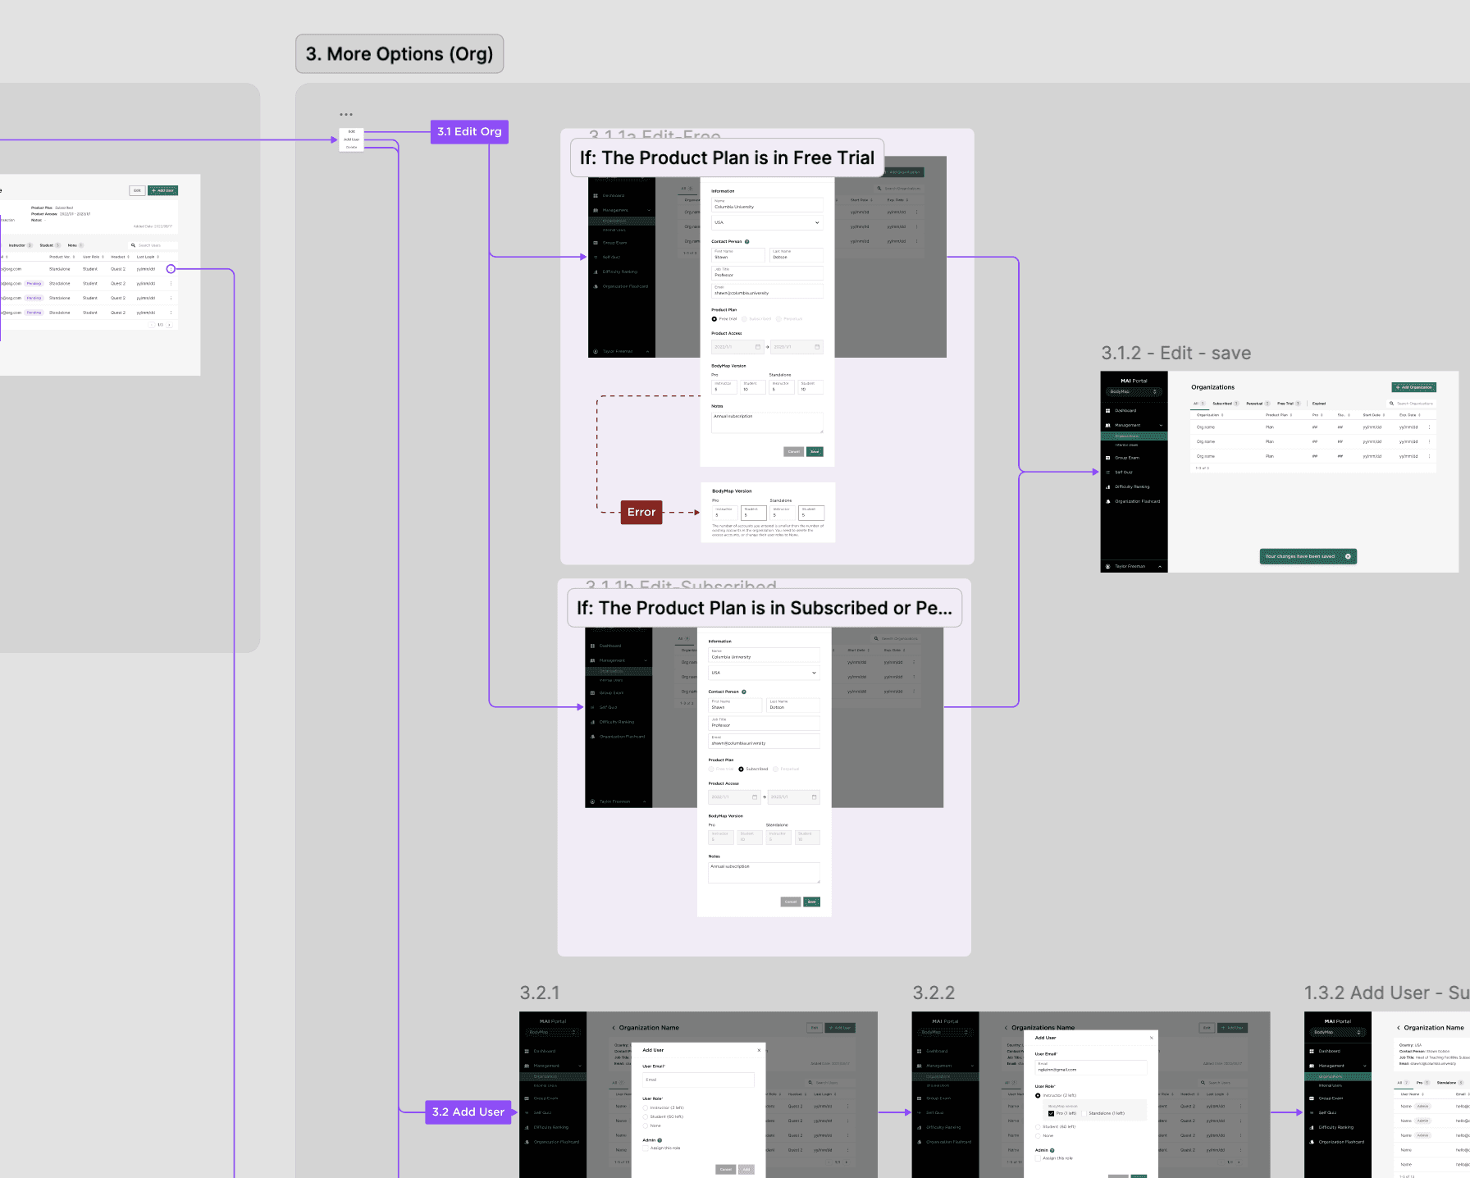
Task: Click Notes textarea in Free Trial form
Action: pos(767,422)
